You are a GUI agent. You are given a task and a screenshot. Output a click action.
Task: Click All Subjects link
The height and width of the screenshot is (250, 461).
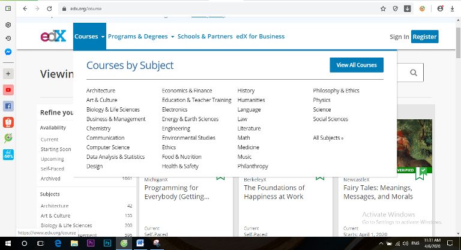328,138
